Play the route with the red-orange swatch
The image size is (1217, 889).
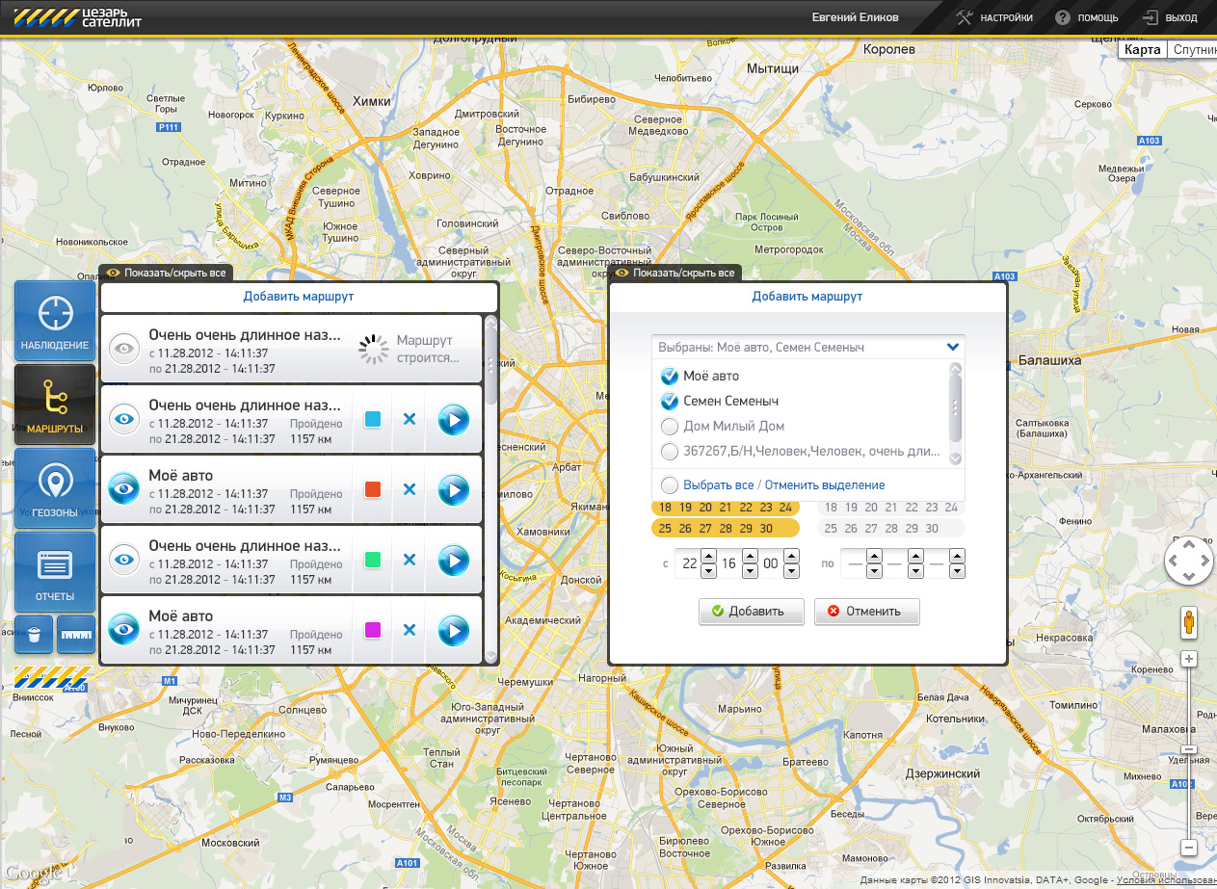pyautogui.click(x=454, y=489)
